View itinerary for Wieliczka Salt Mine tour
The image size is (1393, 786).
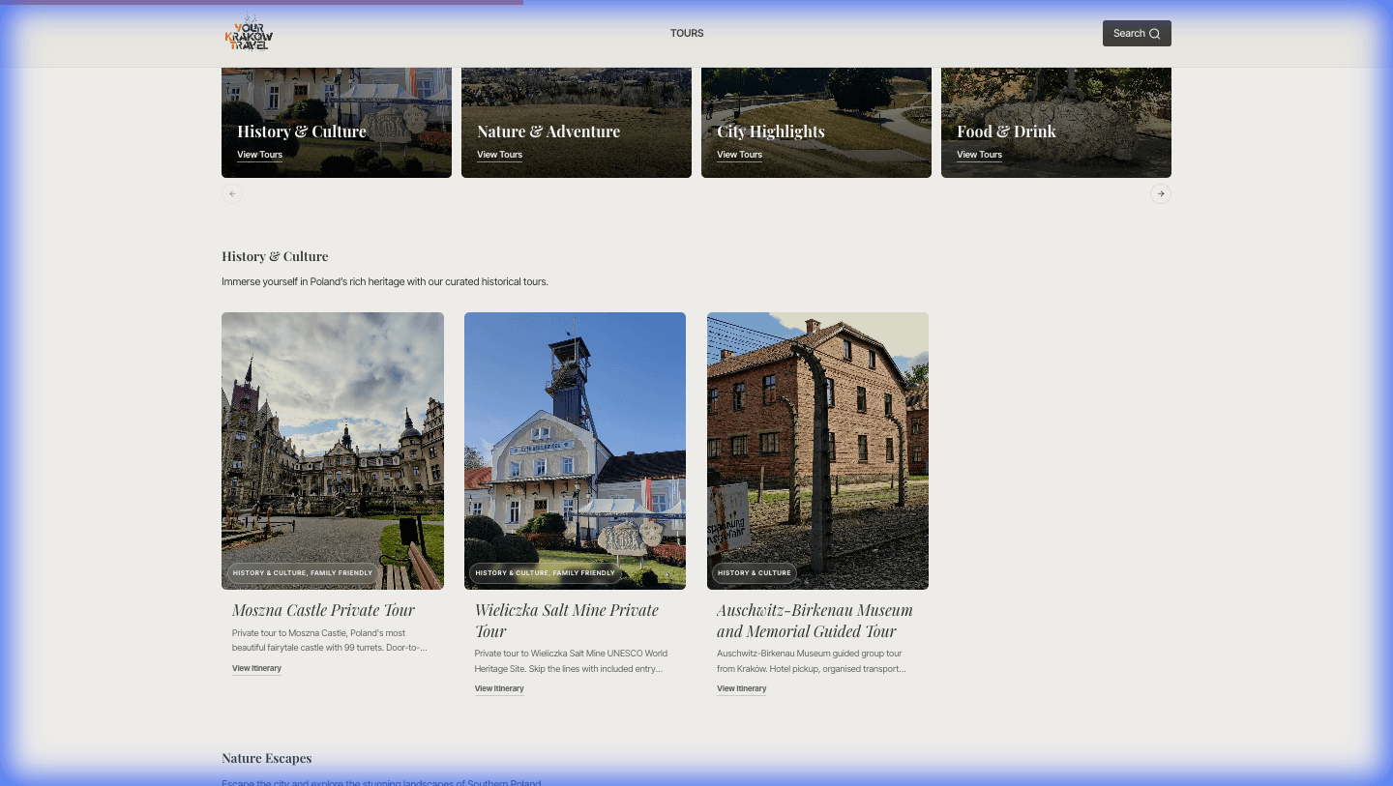pyautogui.click(x=499, y=687)
